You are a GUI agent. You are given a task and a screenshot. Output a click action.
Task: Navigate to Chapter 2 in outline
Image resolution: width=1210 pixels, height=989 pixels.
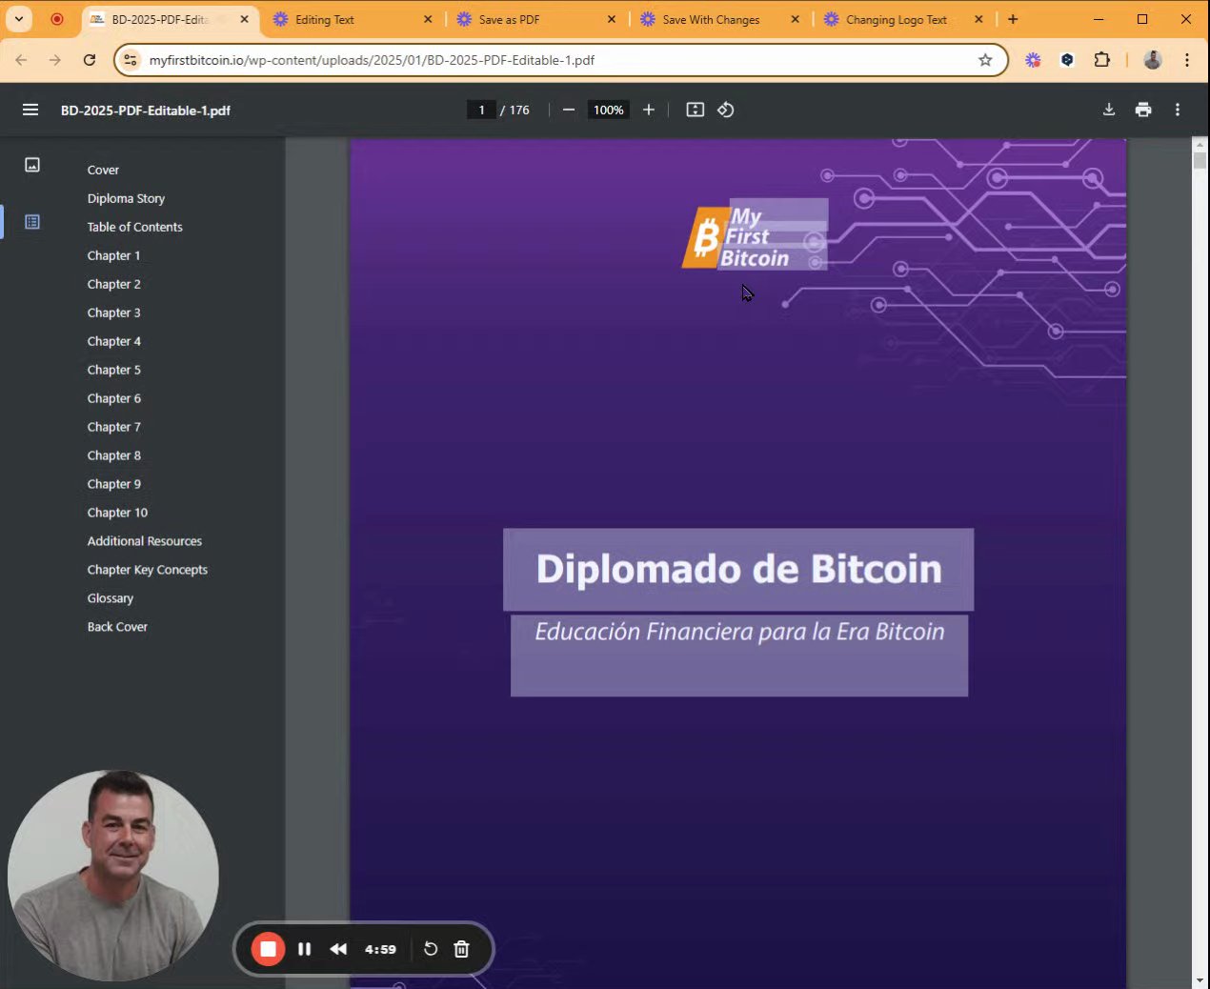click(113, 284)
